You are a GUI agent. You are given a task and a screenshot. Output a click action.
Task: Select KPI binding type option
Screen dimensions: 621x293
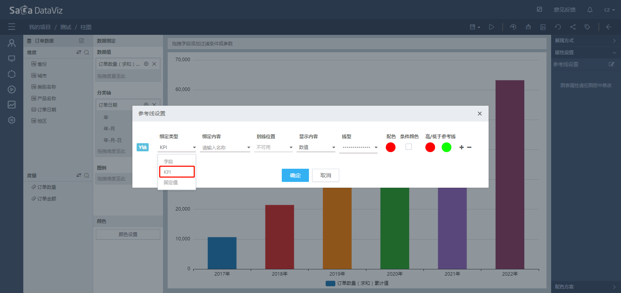pos(177,172)
